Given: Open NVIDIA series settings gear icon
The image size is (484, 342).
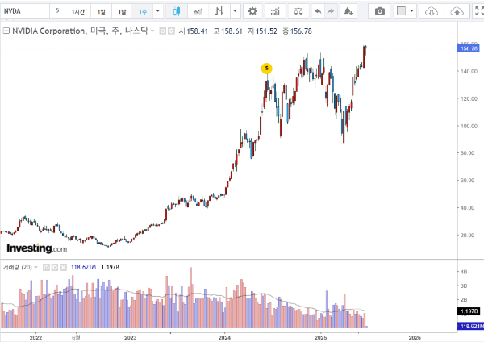Looking at the screenshot, I should click(x=171, y=31).
